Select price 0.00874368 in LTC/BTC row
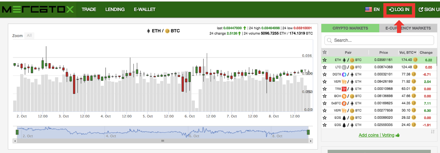The width and height of the screenshot is (440, 153). point(384,67)
